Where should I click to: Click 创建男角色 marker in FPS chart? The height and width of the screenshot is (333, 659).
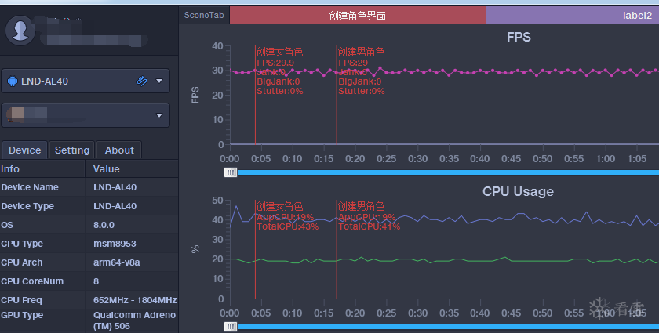361,52
